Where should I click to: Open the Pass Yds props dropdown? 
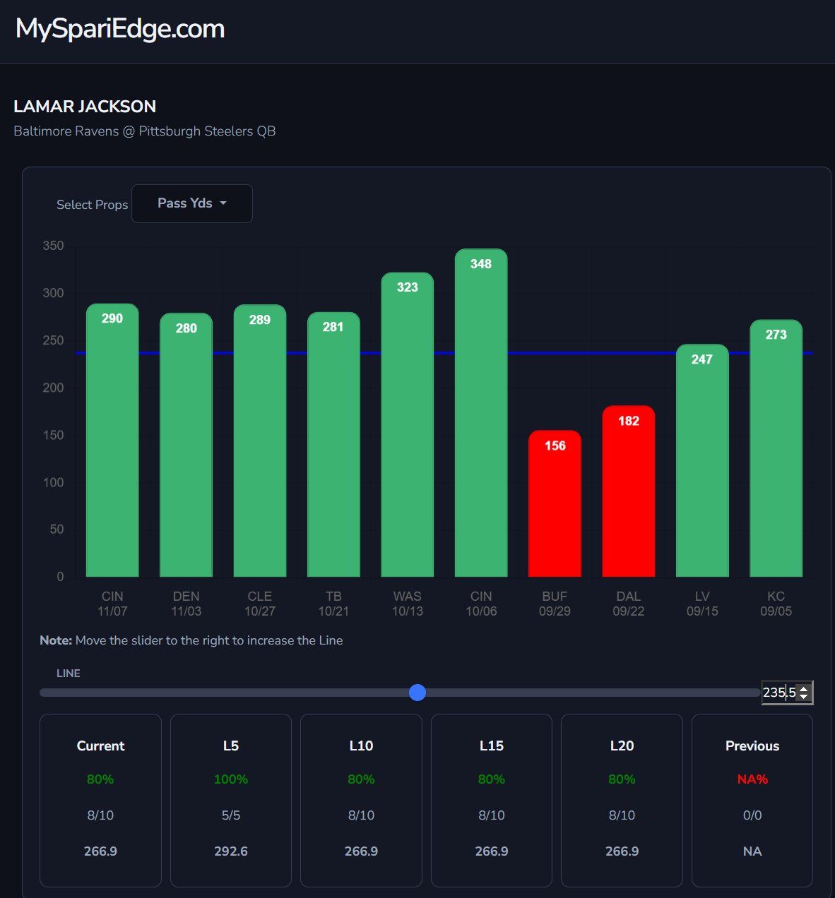point(192,203)
